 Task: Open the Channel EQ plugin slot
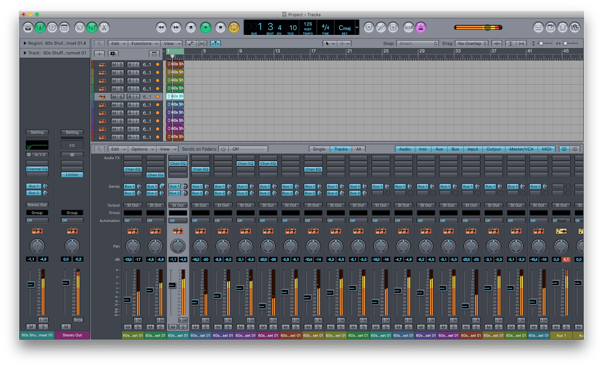[37, 169]
